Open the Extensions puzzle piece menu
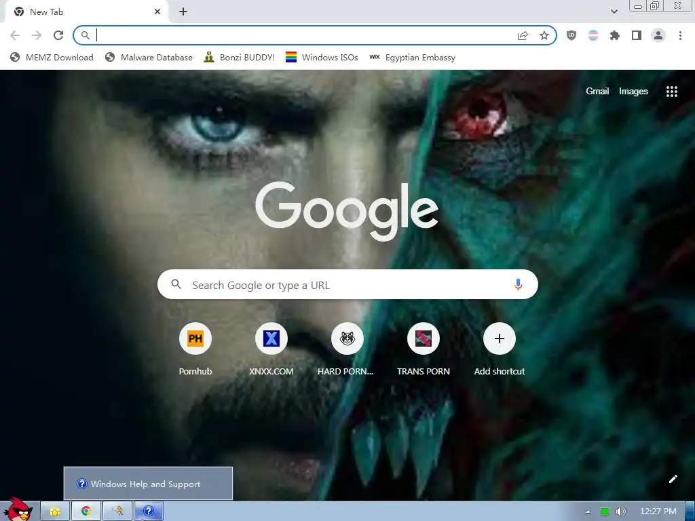The height and width of the screenshot is (521, 695). pos(615,35)
